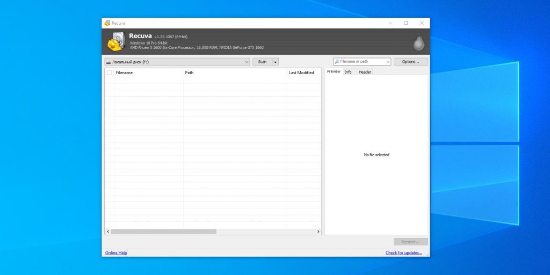Viewport: 550px width, 275px height.
Task: Click the Piriform pear icon
Action: pos(418,42)
